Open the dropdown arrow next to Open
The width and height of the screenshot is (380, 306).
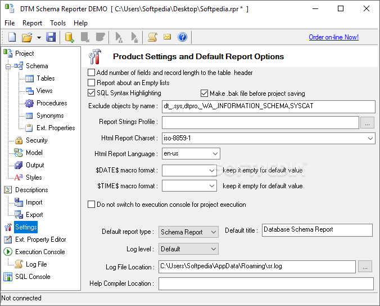pos(39,38)
